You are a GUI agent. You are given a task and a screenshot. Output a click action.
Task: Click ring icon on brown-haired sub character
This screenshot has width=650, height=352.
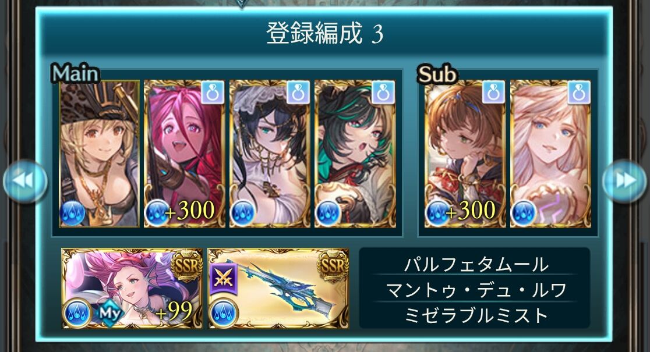click(x=493, y=93)
